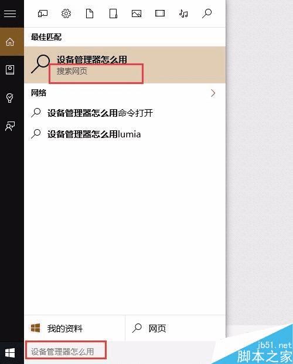Select the Home icon in sidebar
The height and width of the screenshot is (364, 293).
(x=10, y=42)
